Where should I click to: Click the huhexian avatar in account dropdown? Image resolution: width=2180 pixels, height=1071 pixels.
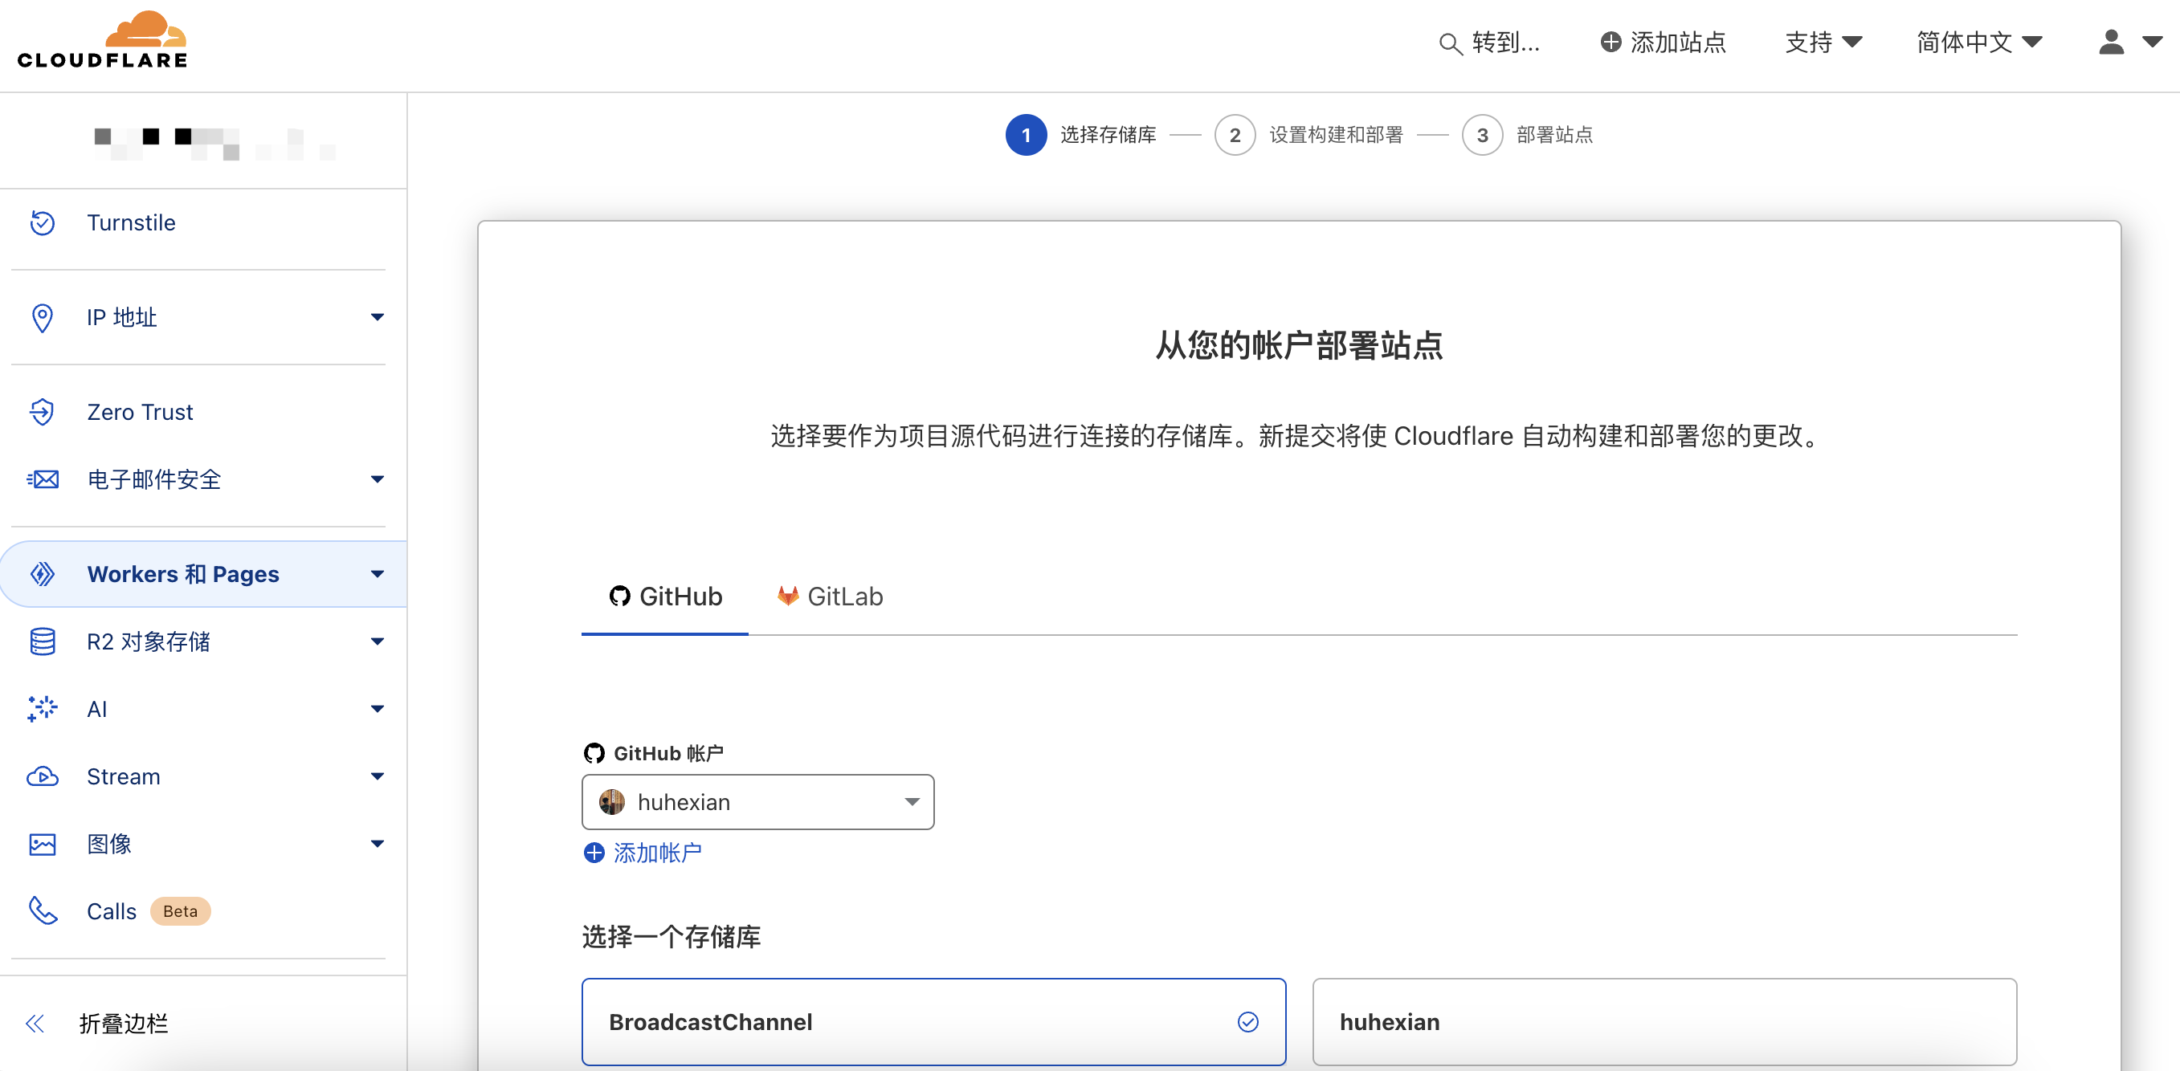[612, 802]
